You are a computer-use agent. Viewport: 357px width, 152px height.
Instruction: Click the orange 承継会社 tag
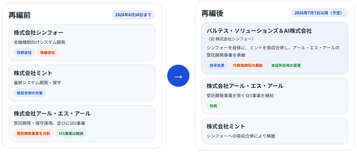(47, 52)
